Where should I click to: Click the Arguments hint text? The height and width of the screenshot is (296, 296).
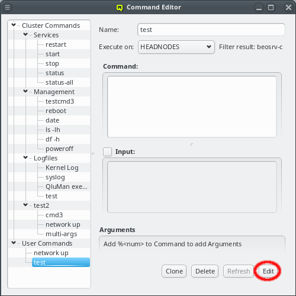(172, 244)
